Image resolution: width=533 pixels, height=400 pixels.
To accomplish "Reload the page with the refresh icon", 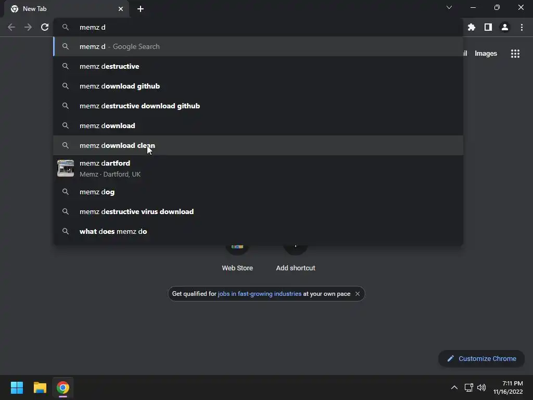I will (45, 27).
